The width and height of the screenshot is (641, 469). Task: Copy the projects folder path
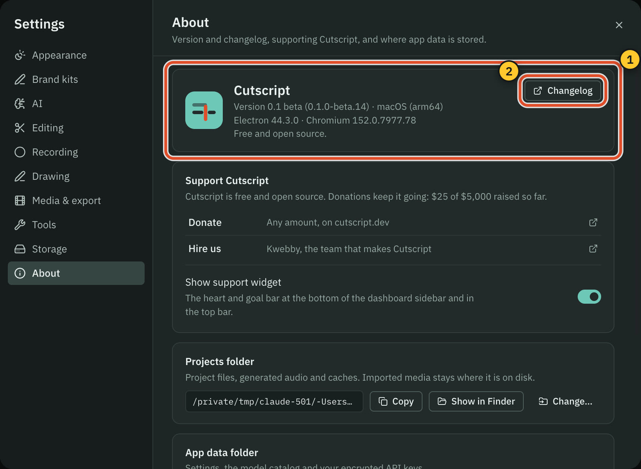click(396, 401)
